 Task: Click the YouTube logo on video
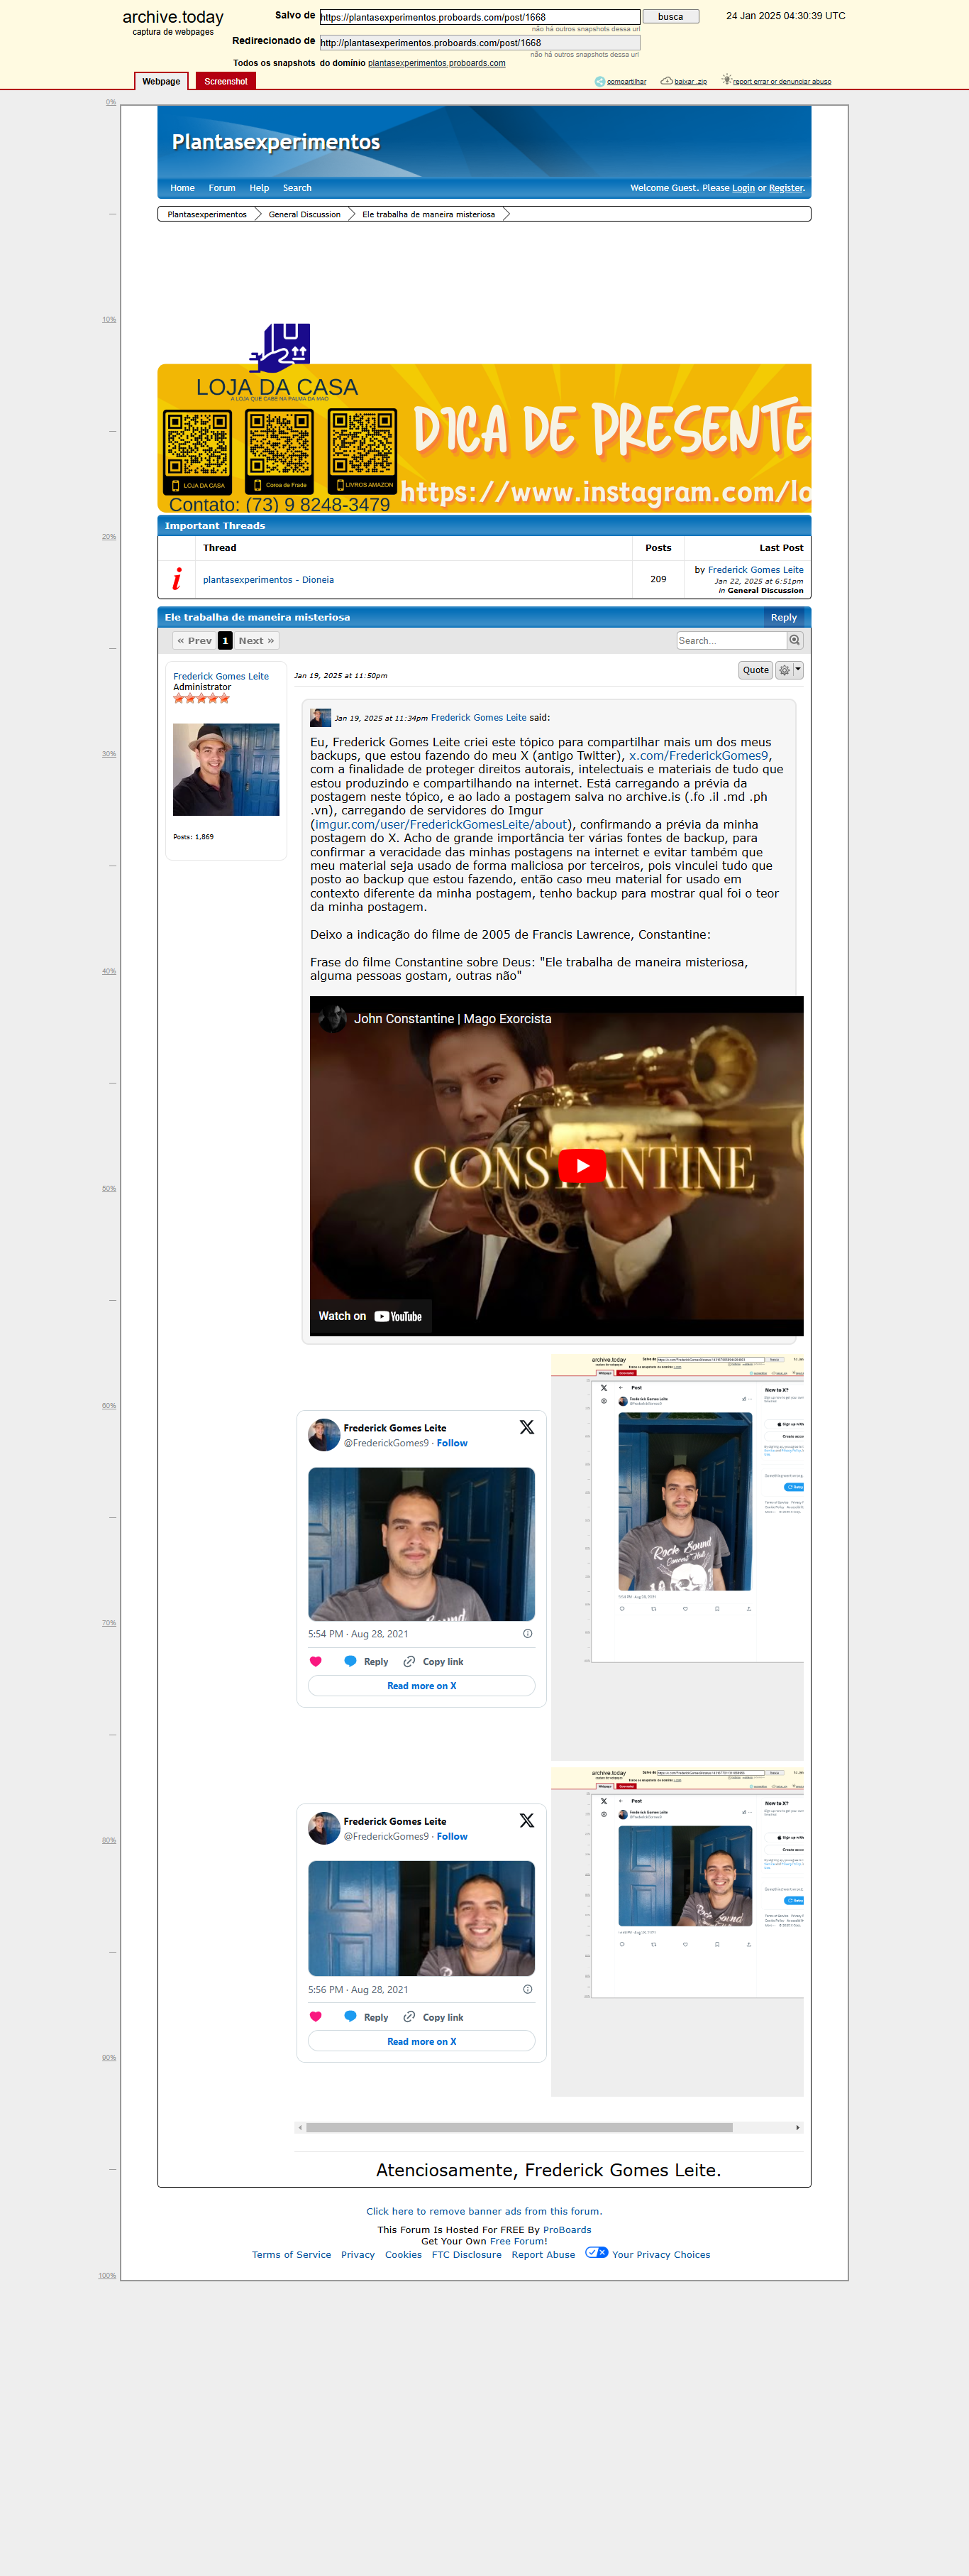[397, 1316]
